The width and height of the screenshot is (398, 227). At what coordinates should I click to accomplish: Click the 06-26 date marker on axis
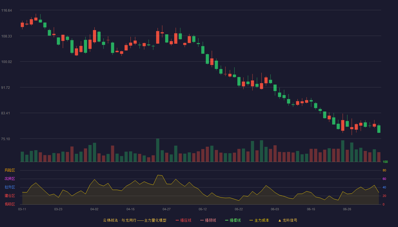[x=347, y=209]
